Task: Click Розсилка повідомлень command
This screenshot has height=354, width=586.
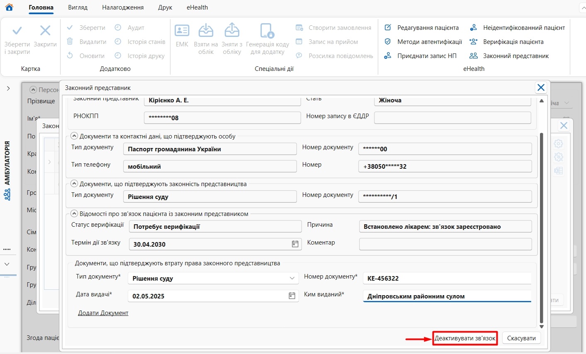Action: (334, 56)
